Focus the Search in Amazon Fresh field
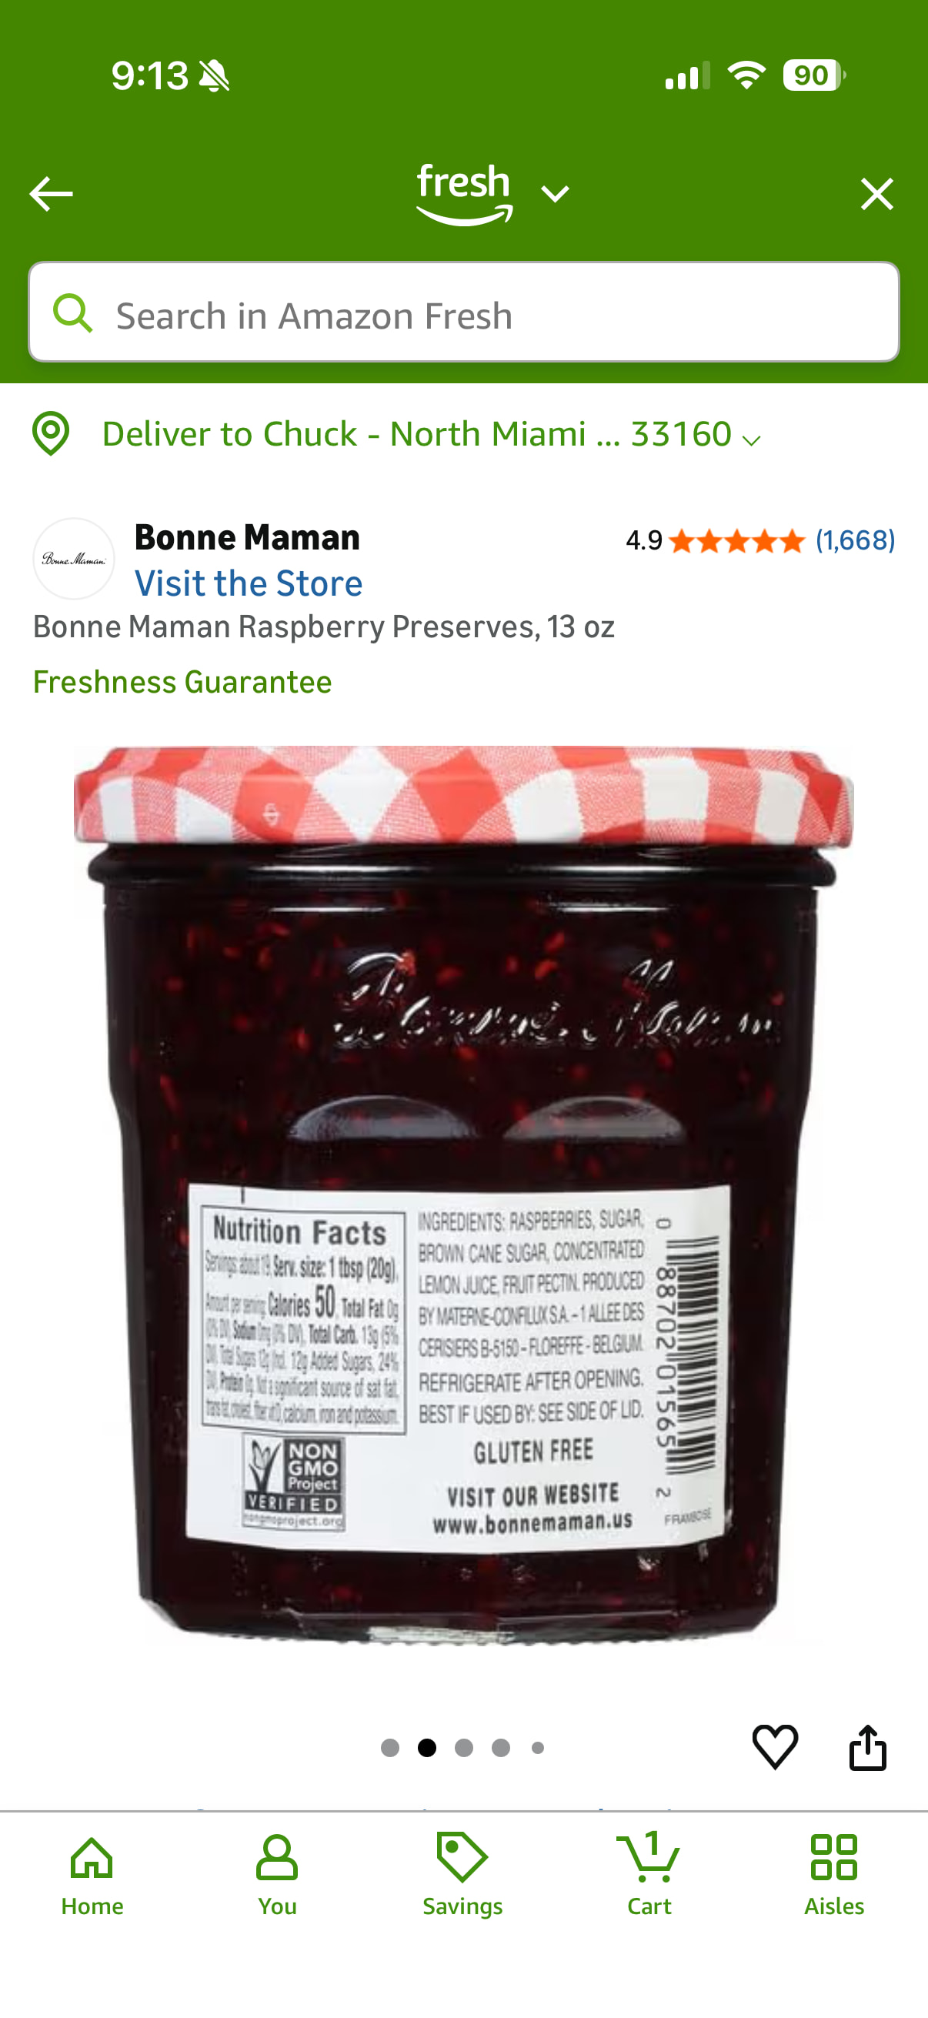Image resolution: width=928 pixels, height=2018 pixels. point(463,312)
